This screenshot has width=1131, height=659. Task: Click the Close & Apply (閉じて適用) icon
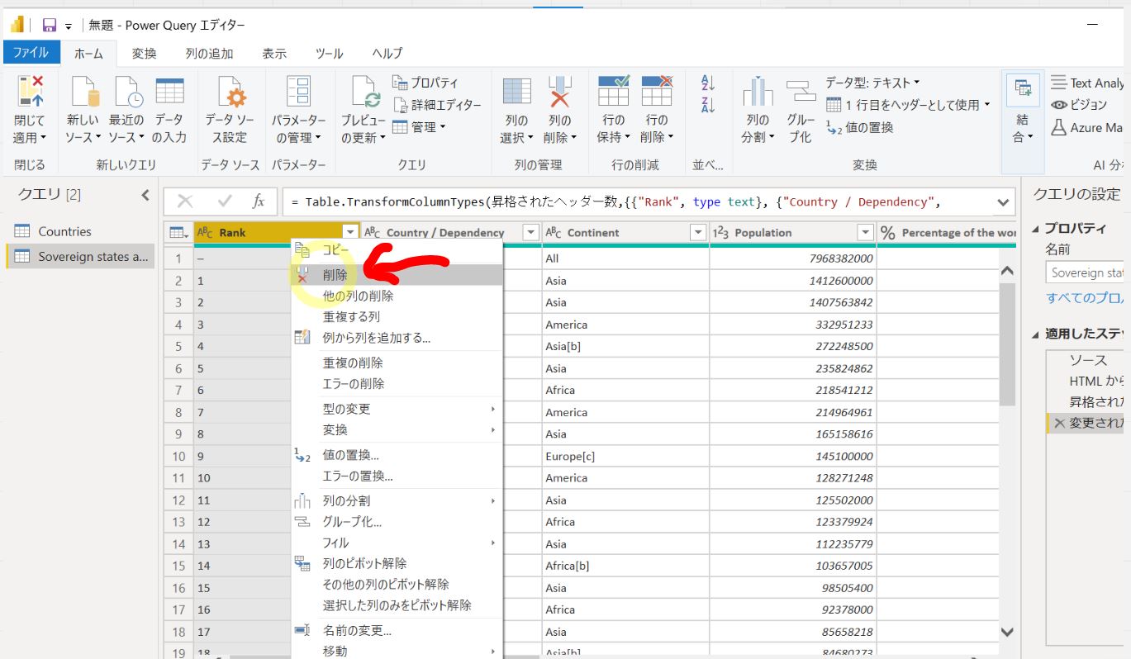tap(31, 91)
